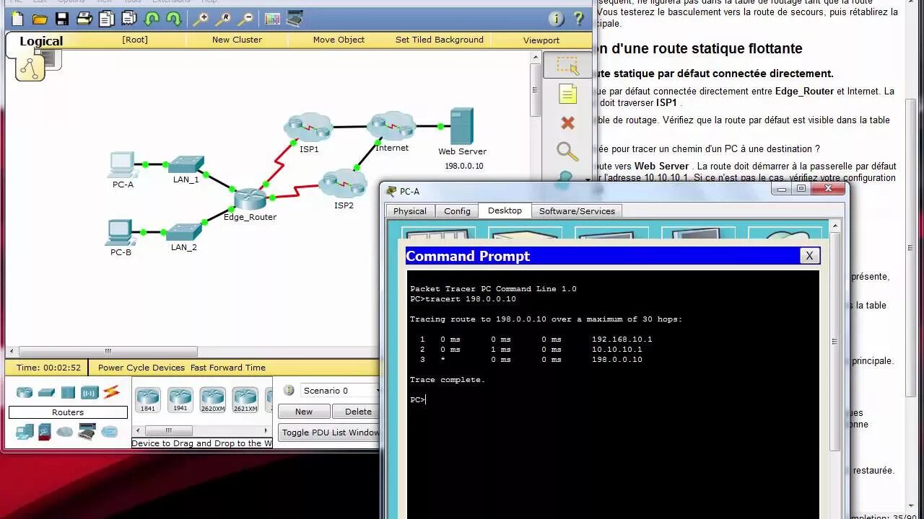Click the LAN_1 switch
The height and width of the screenshot is (519, 924).
pos(186,164)
